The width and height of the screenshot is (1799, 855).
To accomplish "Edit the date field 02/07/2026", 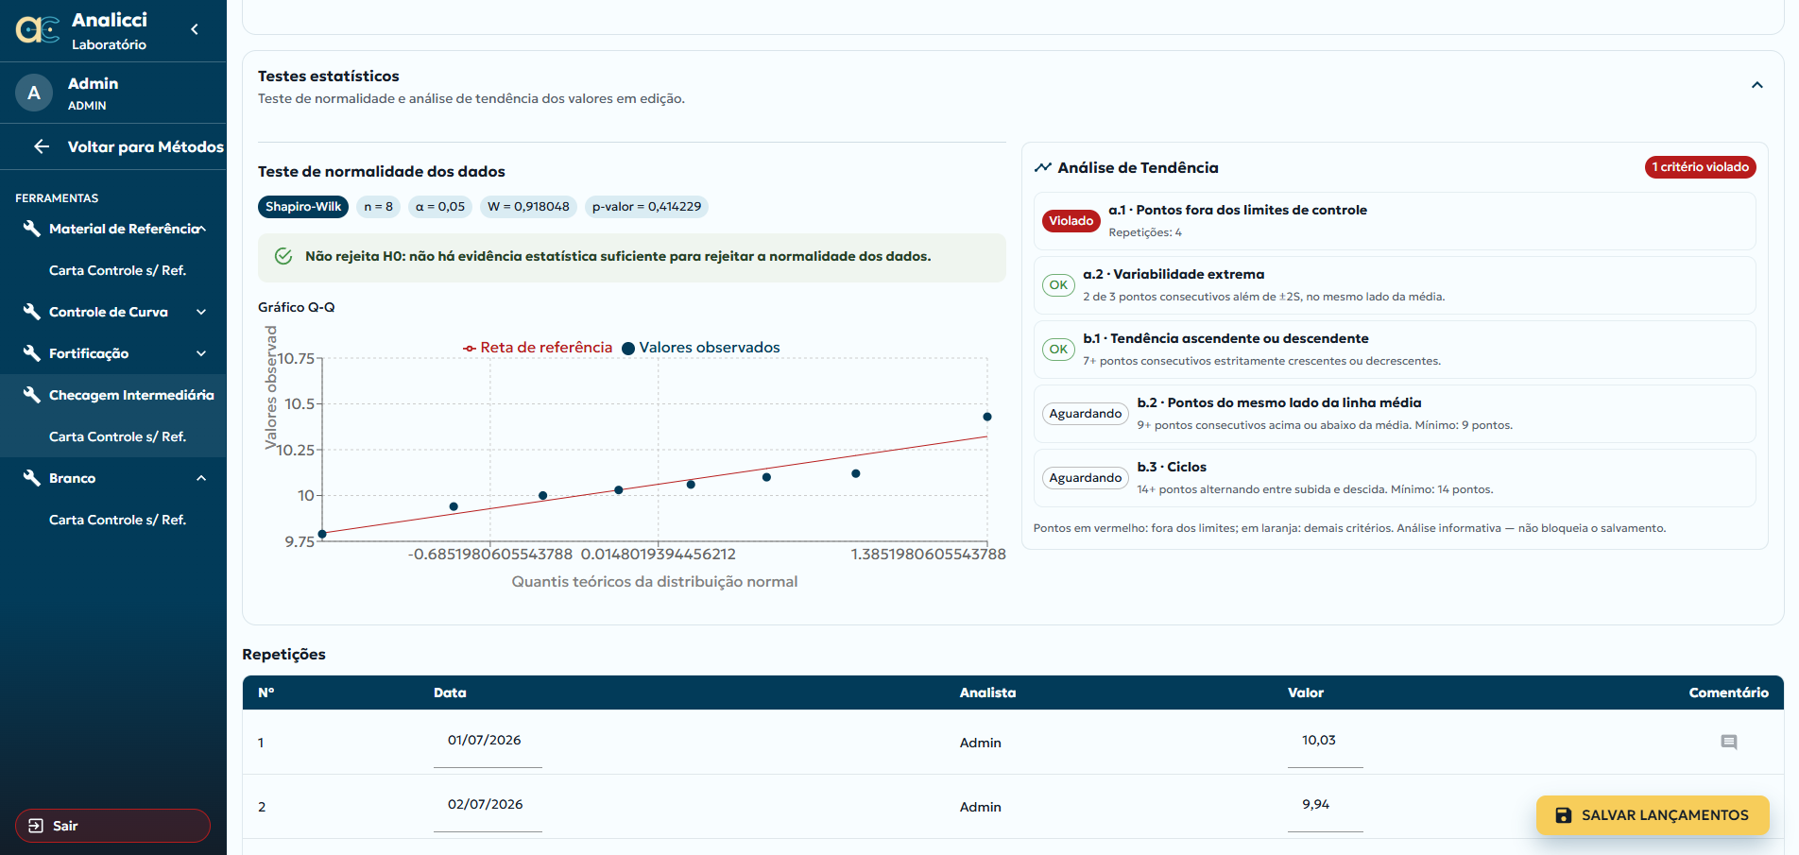I will pos(488,806).
